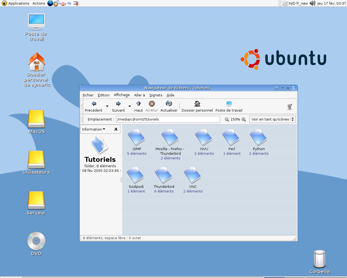Open the Édition menu
This screenshot has height=278, width=347.
pyautogui.click(x=104, y=95)
